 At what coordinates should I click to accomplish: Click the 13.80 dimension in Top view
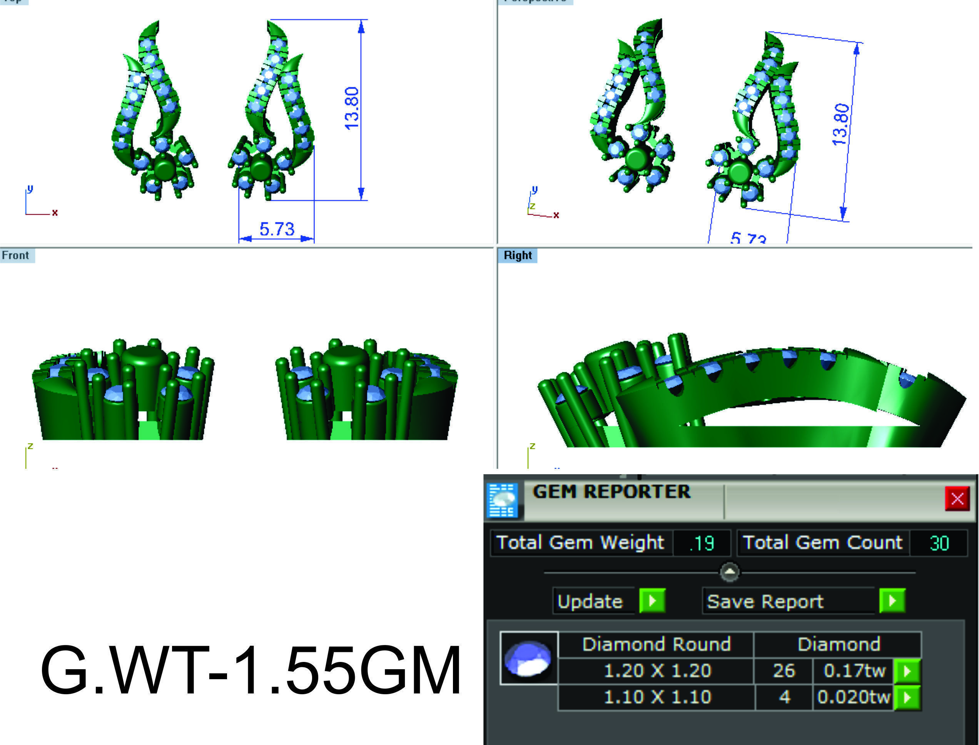pos(351,108)
